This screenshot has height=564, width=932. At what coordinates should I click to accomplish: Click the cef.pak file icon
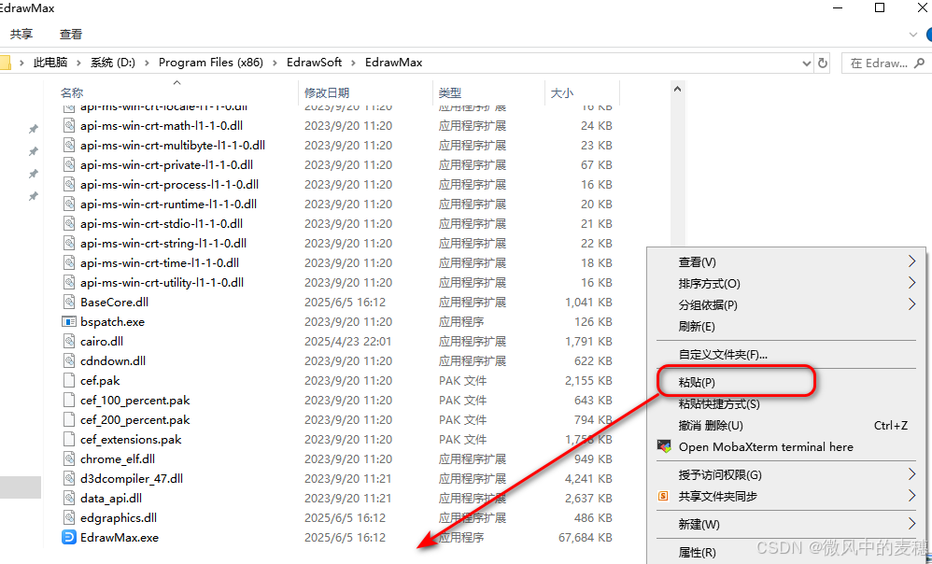point(69,380)
